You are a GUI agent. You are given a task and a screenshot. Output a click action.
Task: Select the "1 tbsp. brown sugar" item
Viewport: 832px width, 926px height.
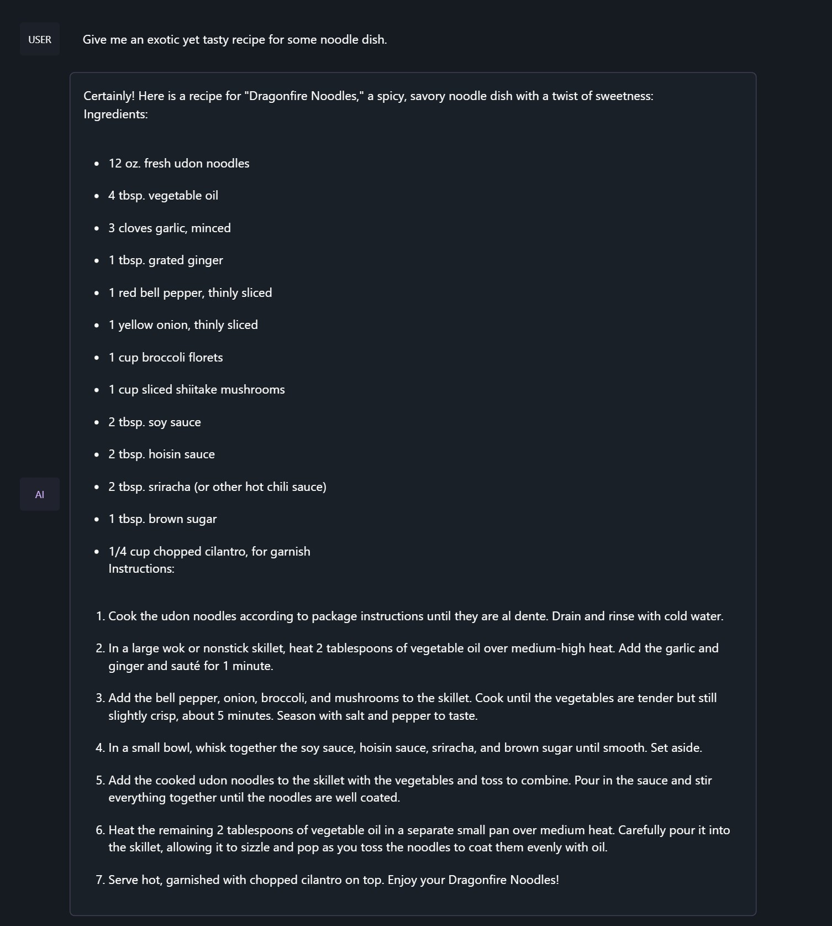[162, 519]
